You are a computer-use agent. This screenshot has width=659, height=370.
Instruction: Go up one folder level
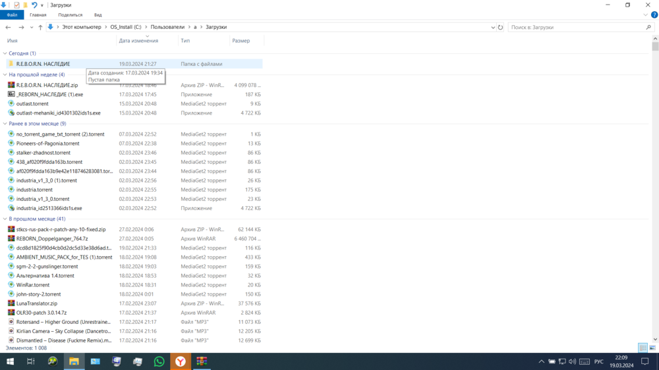pos(40,27)
